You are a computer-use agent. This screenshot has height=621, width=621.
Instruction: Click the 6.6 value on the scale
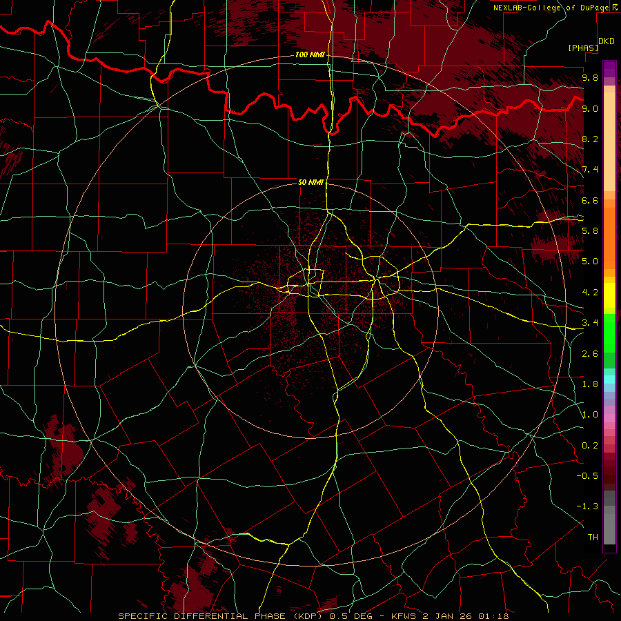coord(590,200)
